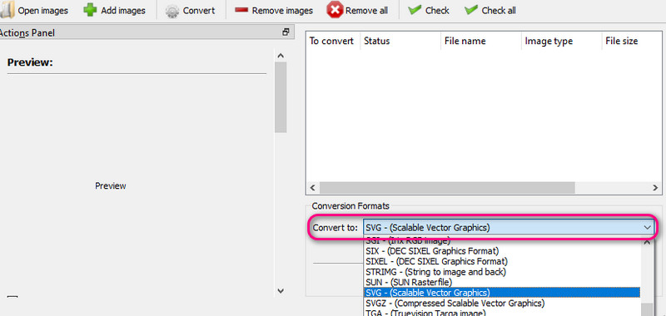Undock the Actions Panel with float icon
The height and width of the screenshot is (316, 666).
tap(286, 32)
